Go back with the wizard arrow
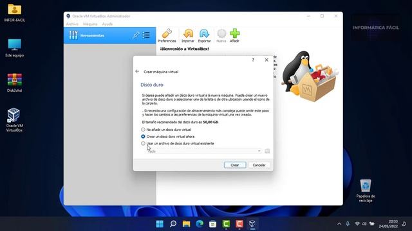412x231 pixels. pos(137,71)
